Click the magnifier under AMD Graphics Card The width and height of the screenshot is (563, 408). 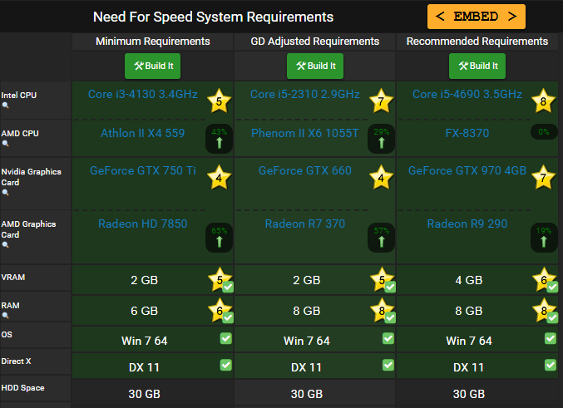(x=5, y=245)
